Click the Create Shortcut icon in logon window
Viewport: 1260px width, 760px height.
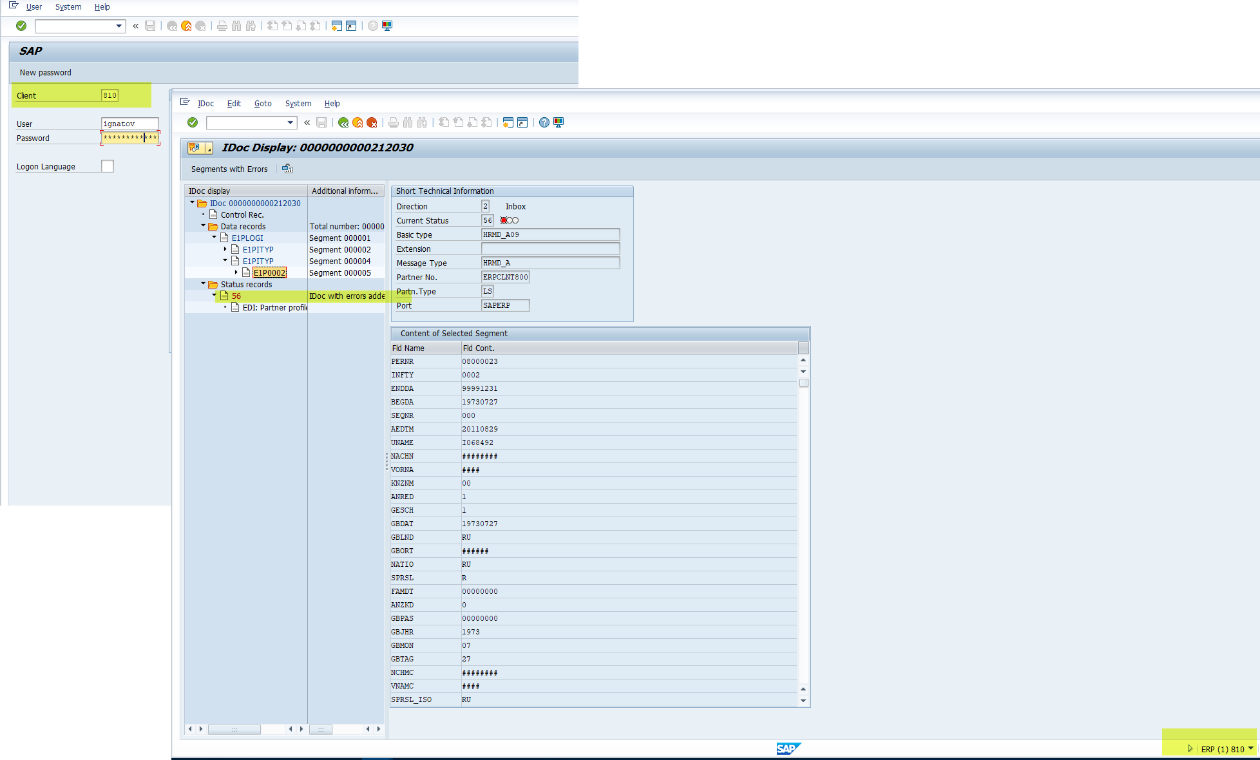[351, 26]
